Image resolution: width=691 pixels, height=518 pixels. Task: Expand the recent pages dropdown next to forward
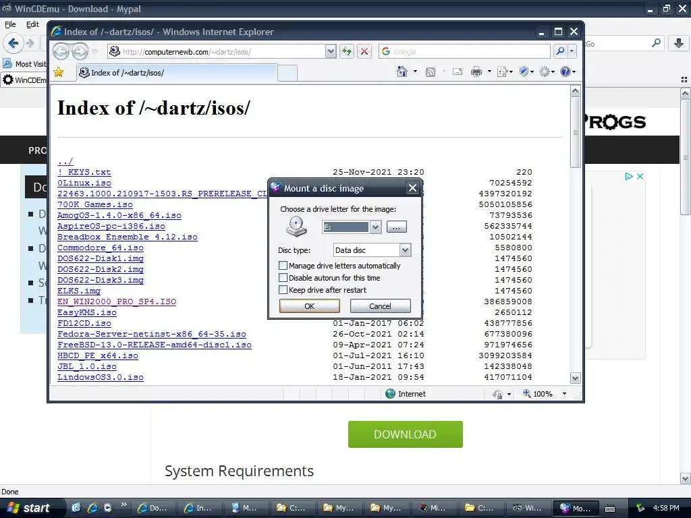click(x=94, y=51)
